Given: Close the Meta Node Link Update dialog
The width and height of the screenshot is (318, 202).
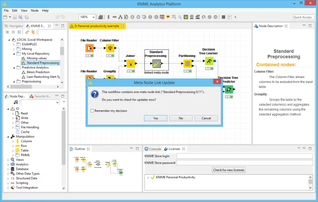Looking at the screenshot, I should pos(217,82).
